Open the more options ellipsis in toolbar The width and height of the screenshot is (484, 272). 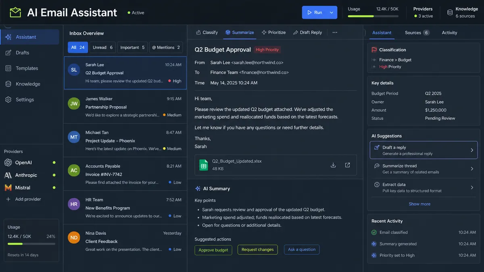click(335, 32)
